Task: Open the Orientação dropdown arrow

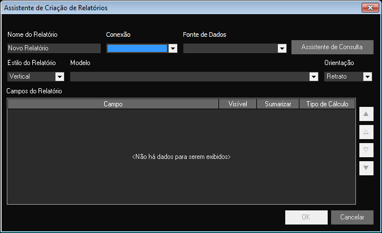Action: [367, 76]
